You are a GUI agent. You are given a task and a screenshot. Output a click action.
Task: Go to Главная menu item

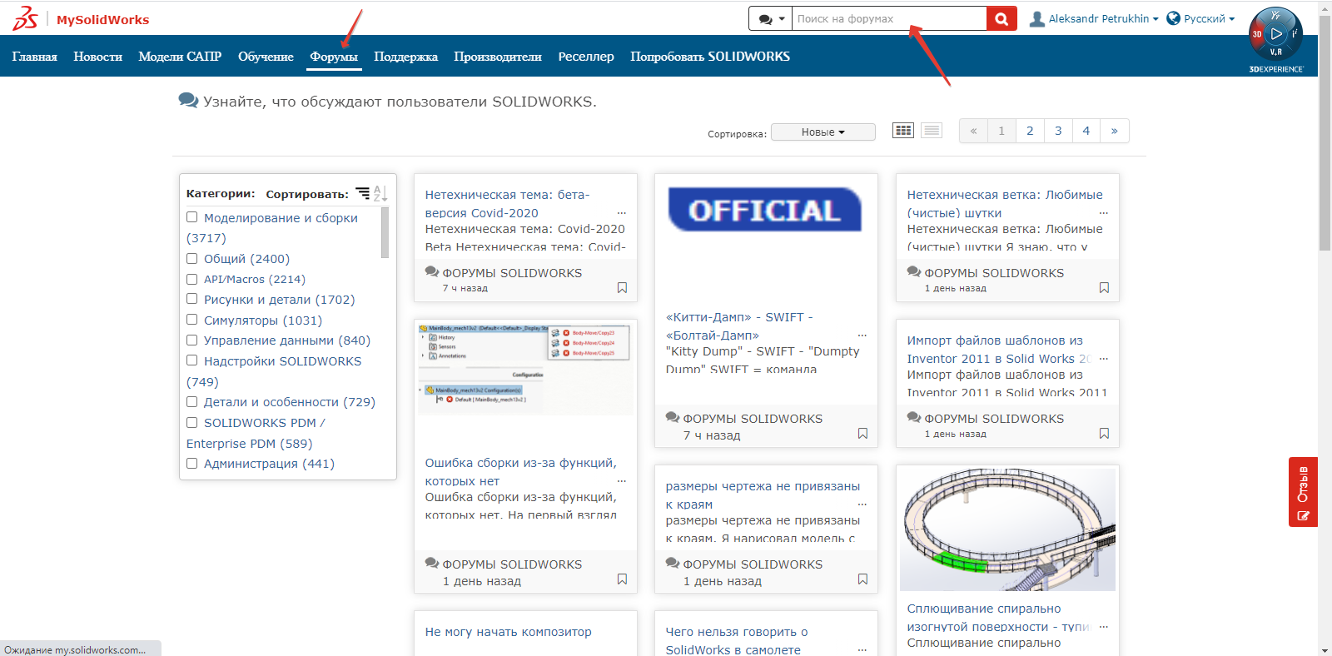(x=34, y=57)
